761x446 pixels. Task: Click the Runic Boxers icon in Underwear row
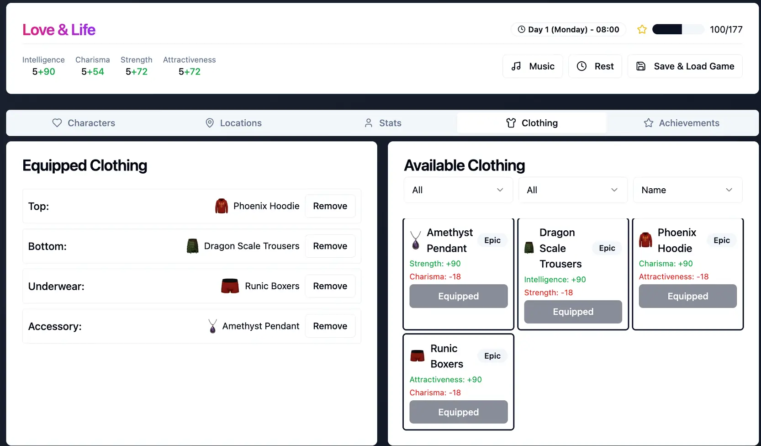coord(230,286)
